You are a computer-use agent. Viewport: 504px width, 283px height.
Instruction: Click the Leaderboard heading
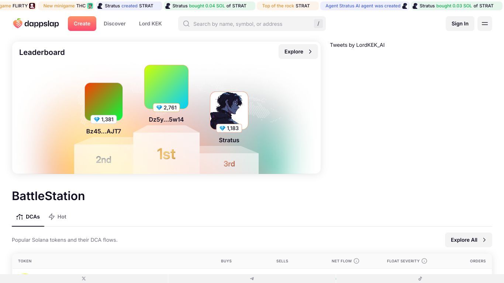[42, 52]
